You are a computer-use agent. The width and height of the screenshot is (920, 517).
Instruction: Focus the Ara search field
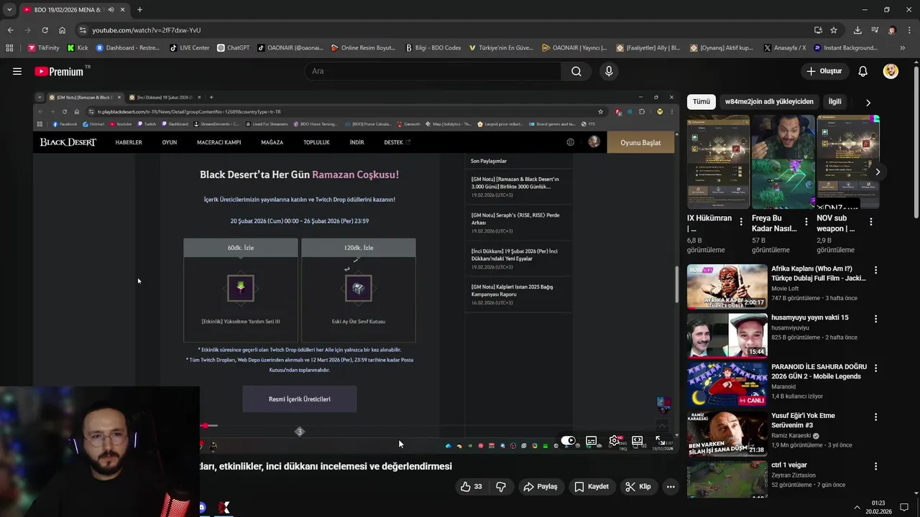(x=433, y=71)
